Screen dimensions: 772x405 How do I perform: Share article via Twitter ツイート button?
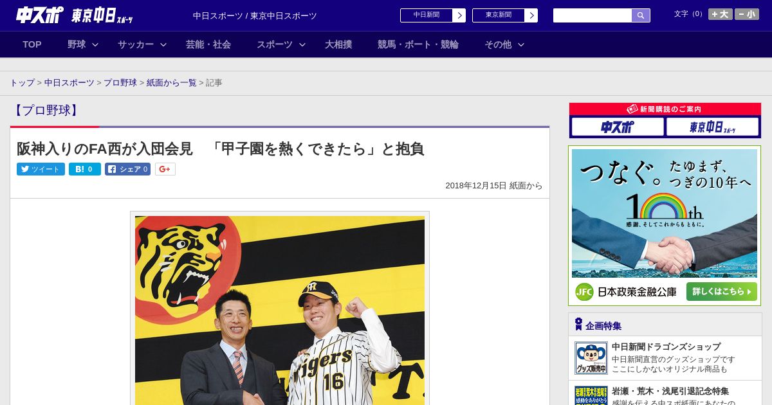click(x=41, y=169)
